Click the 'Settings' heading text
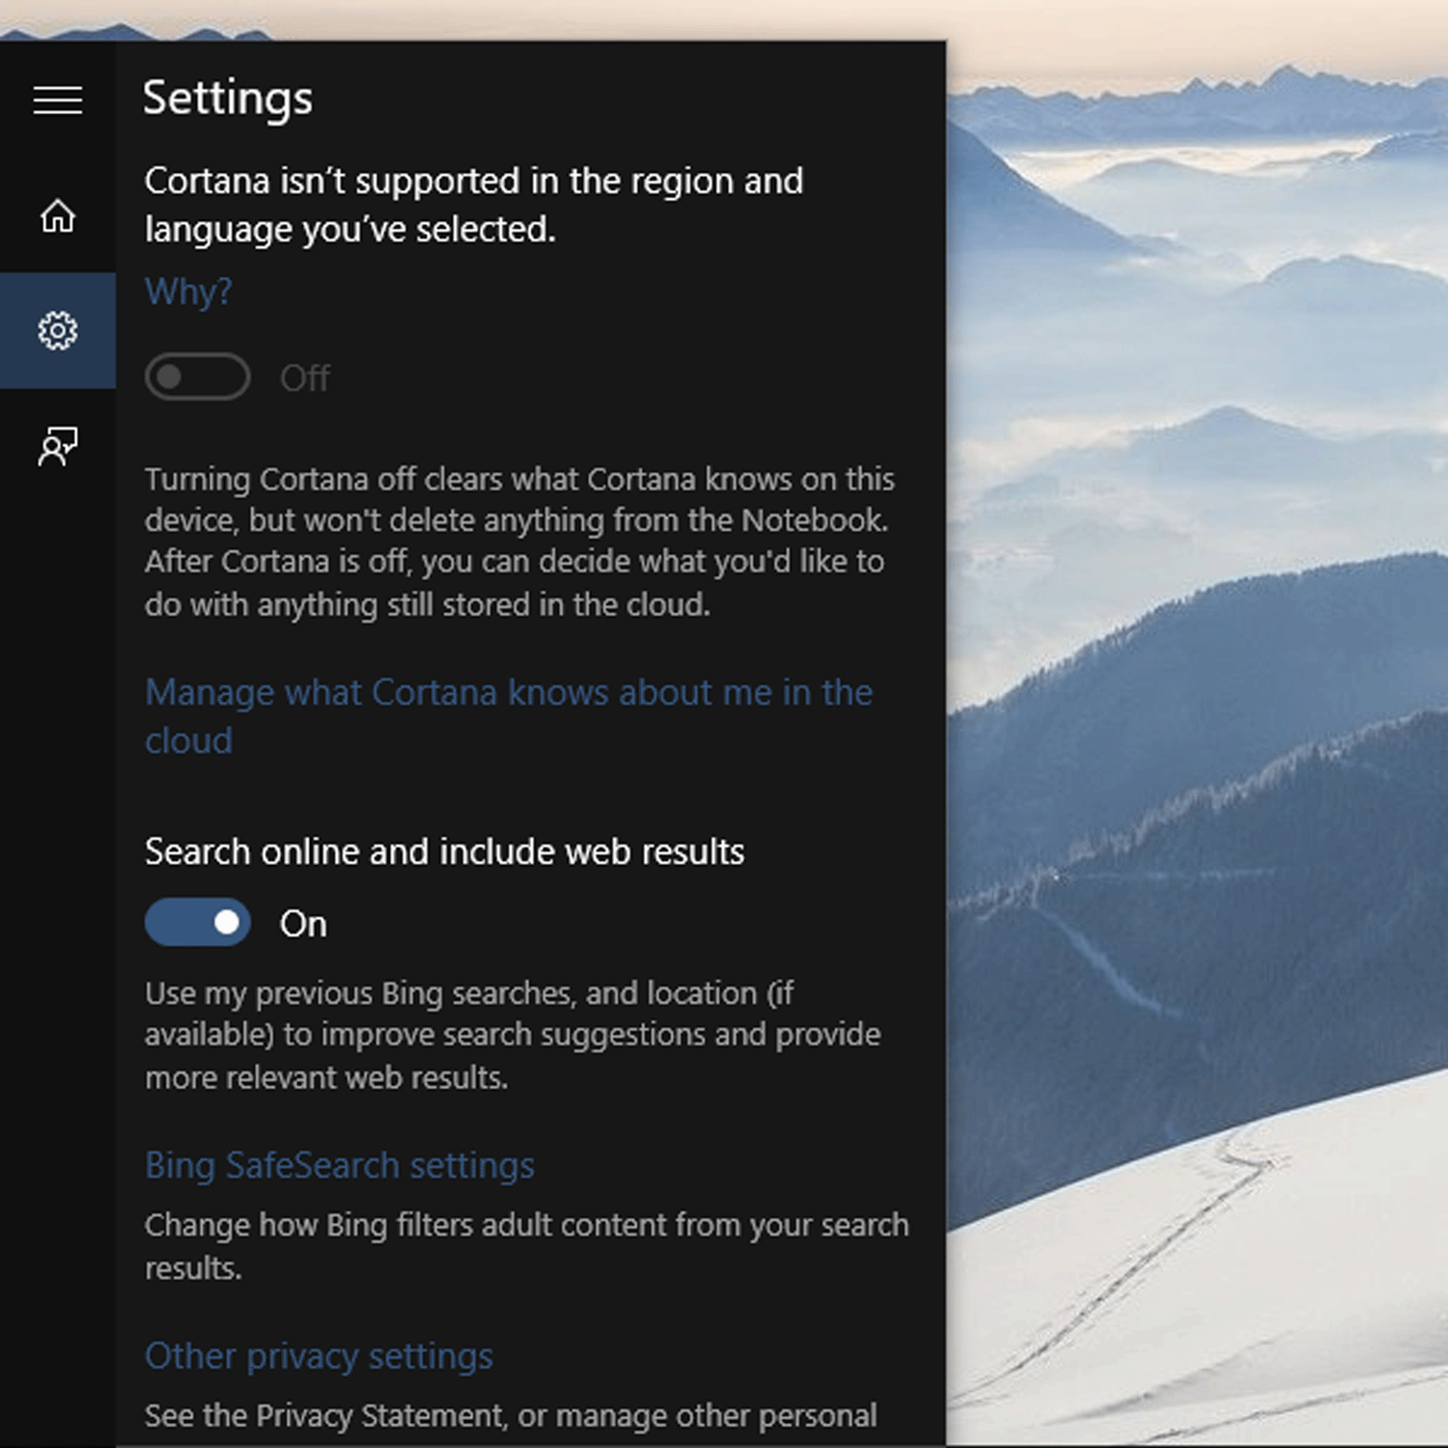Image resolution: width=1448 pixels, height=1448 pixels. 228,98
